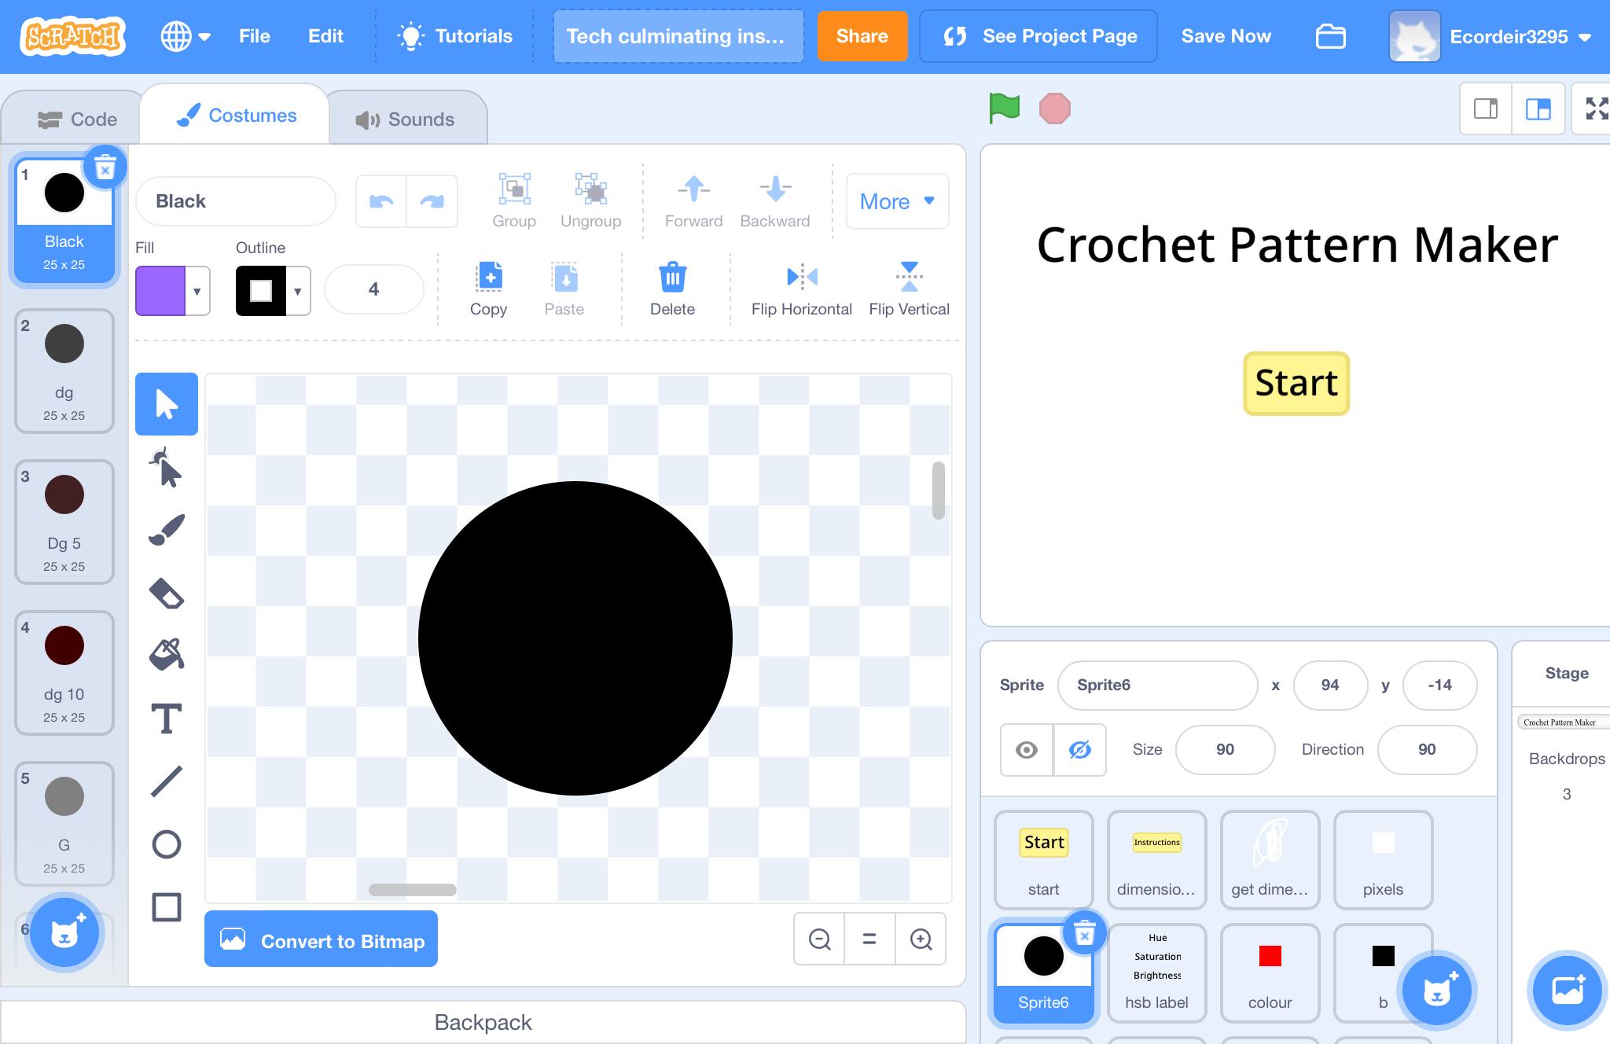Select the Line tool
1610x1044 pixels.
pos(166,781)
